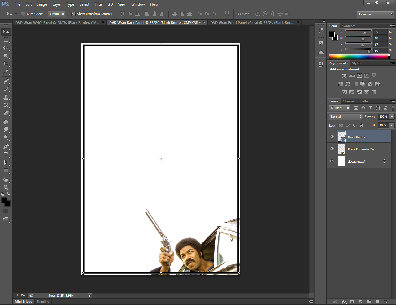
Task: Open the Fill slider dropdown
Action: (392, 125)
